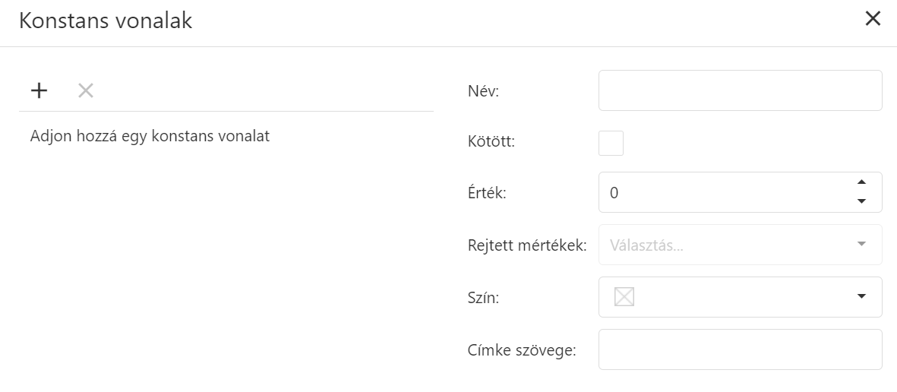Increase the Érték value with the up arrow
Image resolution: width=897 pixels, height=392 pixels.
click(x=861, y=182)
